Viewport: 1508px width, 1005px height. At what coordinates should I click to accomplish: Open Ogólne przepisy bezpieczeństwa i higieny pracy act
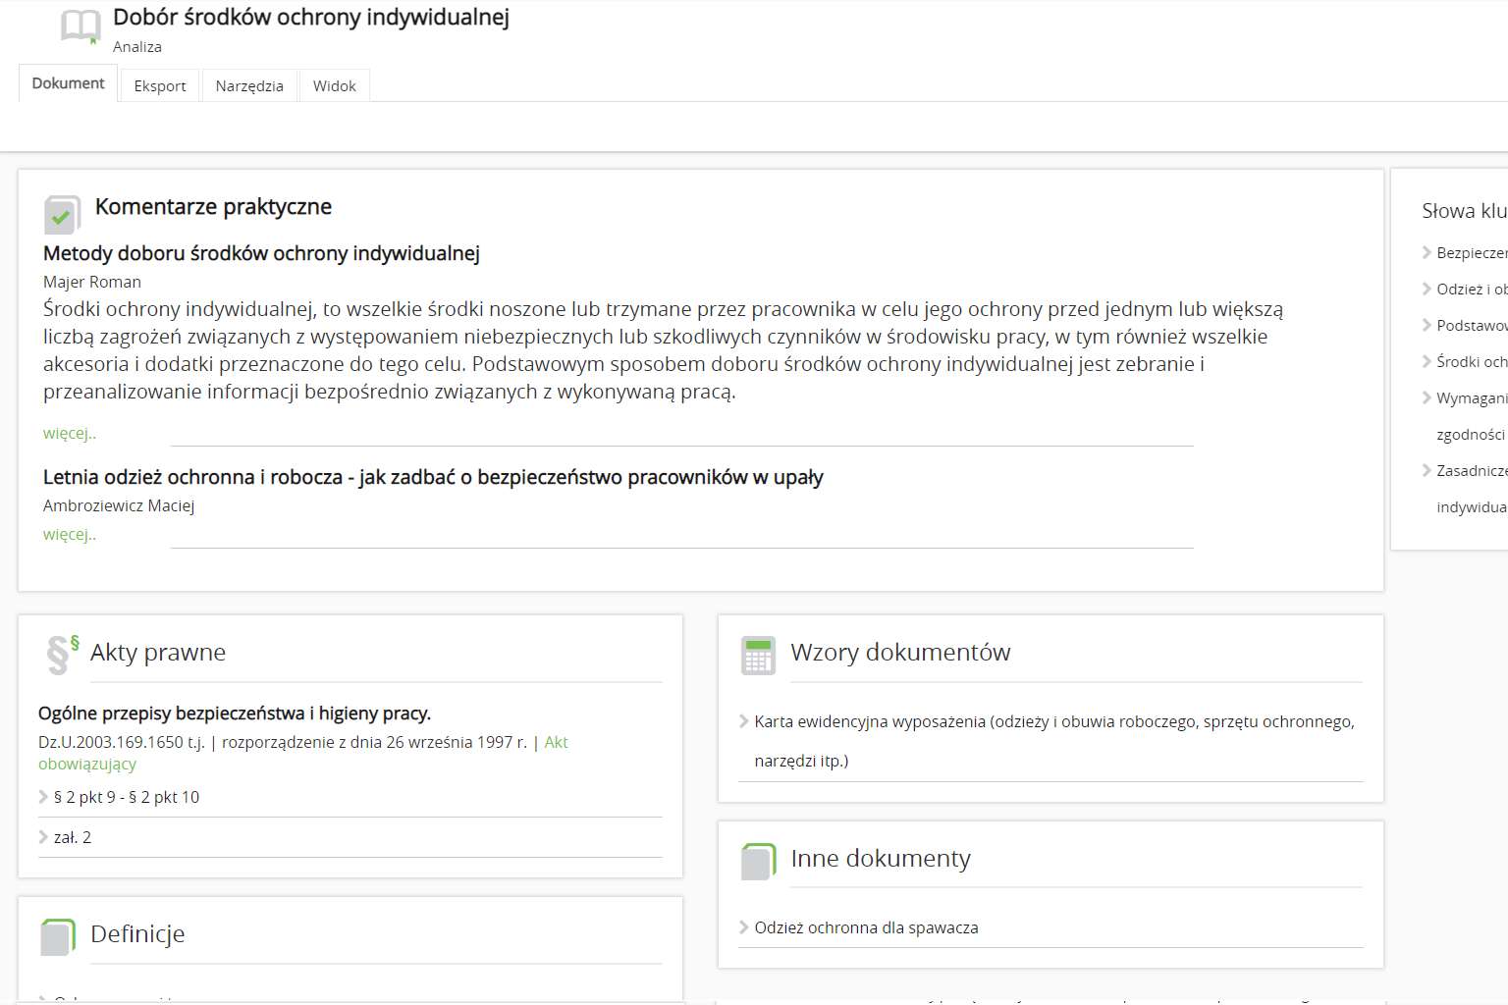click(x=235, y=714)
